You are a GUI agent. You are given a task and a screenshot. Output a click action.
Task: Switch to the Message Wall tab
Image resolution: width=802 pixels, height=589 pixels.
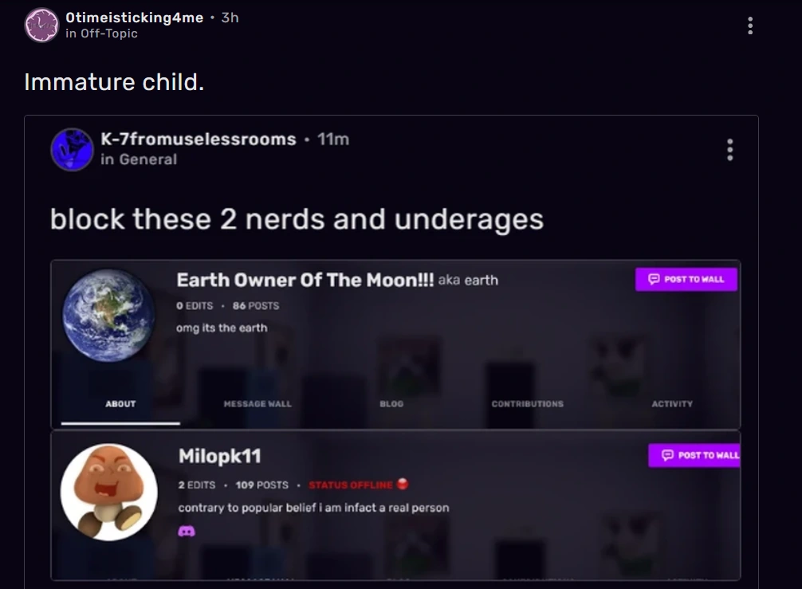click(258, 404)
